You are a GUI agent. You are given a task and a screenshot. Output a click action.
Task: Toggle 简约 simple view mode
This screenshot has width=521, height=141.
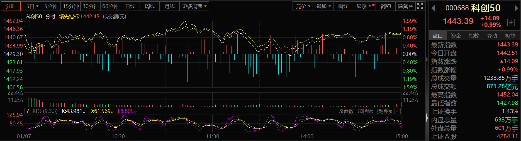(386, 6)
